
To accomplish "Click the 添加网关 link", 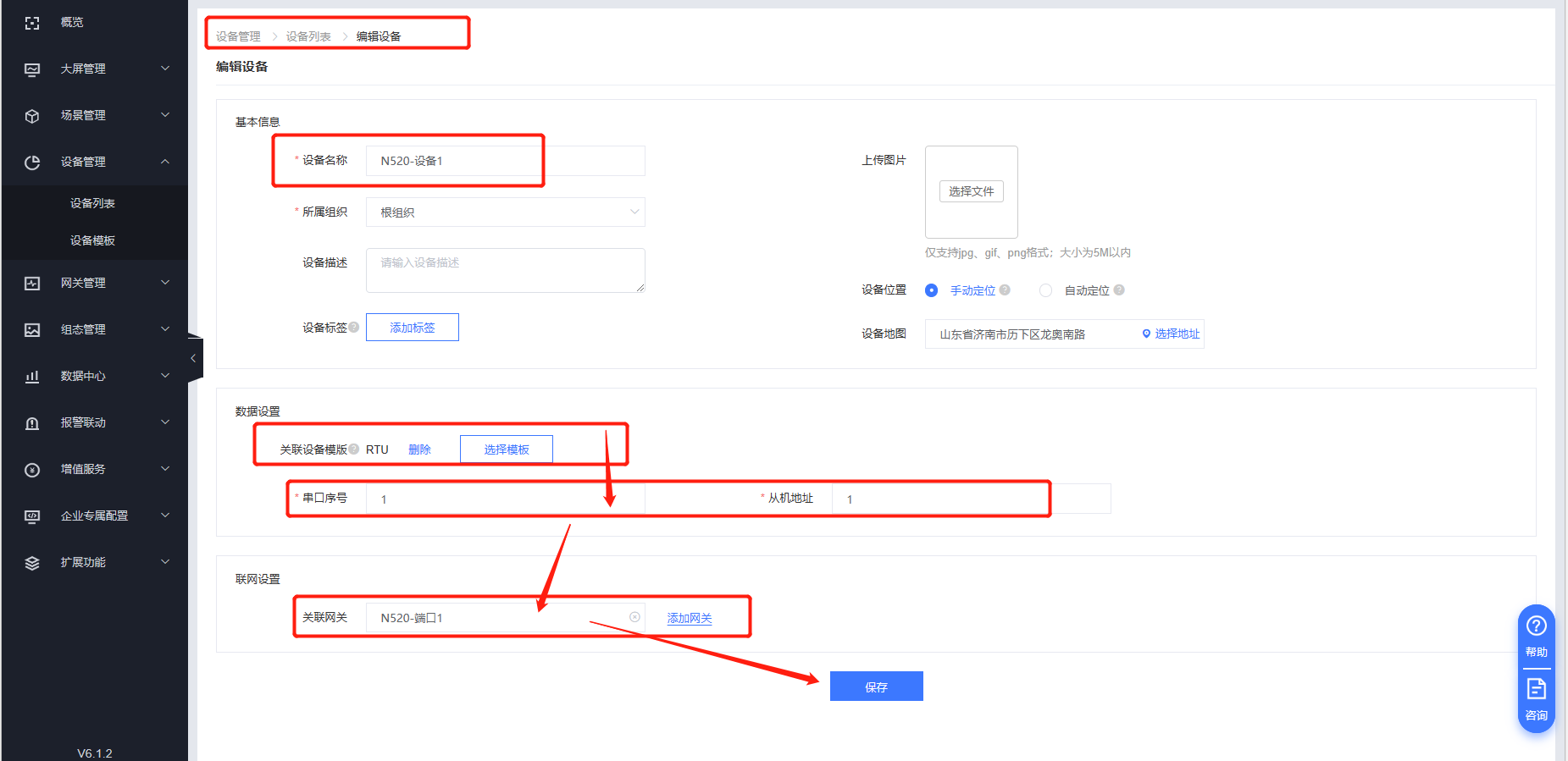I will [x=689, y=619].
